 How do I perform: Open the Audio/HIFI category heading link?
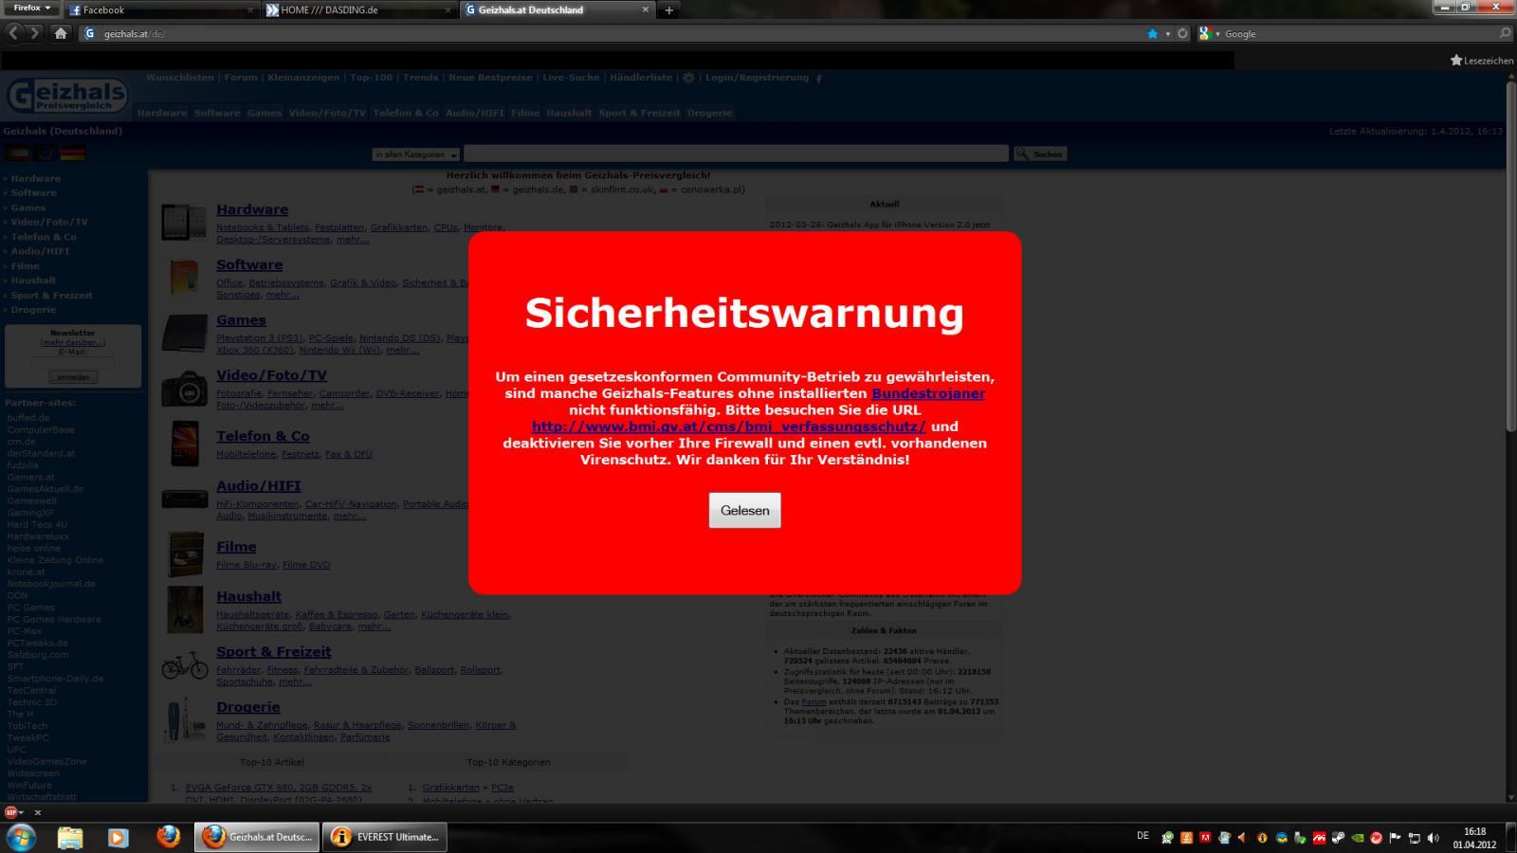[x=258, y=485]
